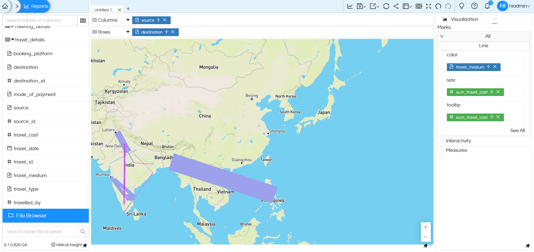Open the chart visualization icon in toolbar
Screen dimensions: 534x252
[350, 6]
